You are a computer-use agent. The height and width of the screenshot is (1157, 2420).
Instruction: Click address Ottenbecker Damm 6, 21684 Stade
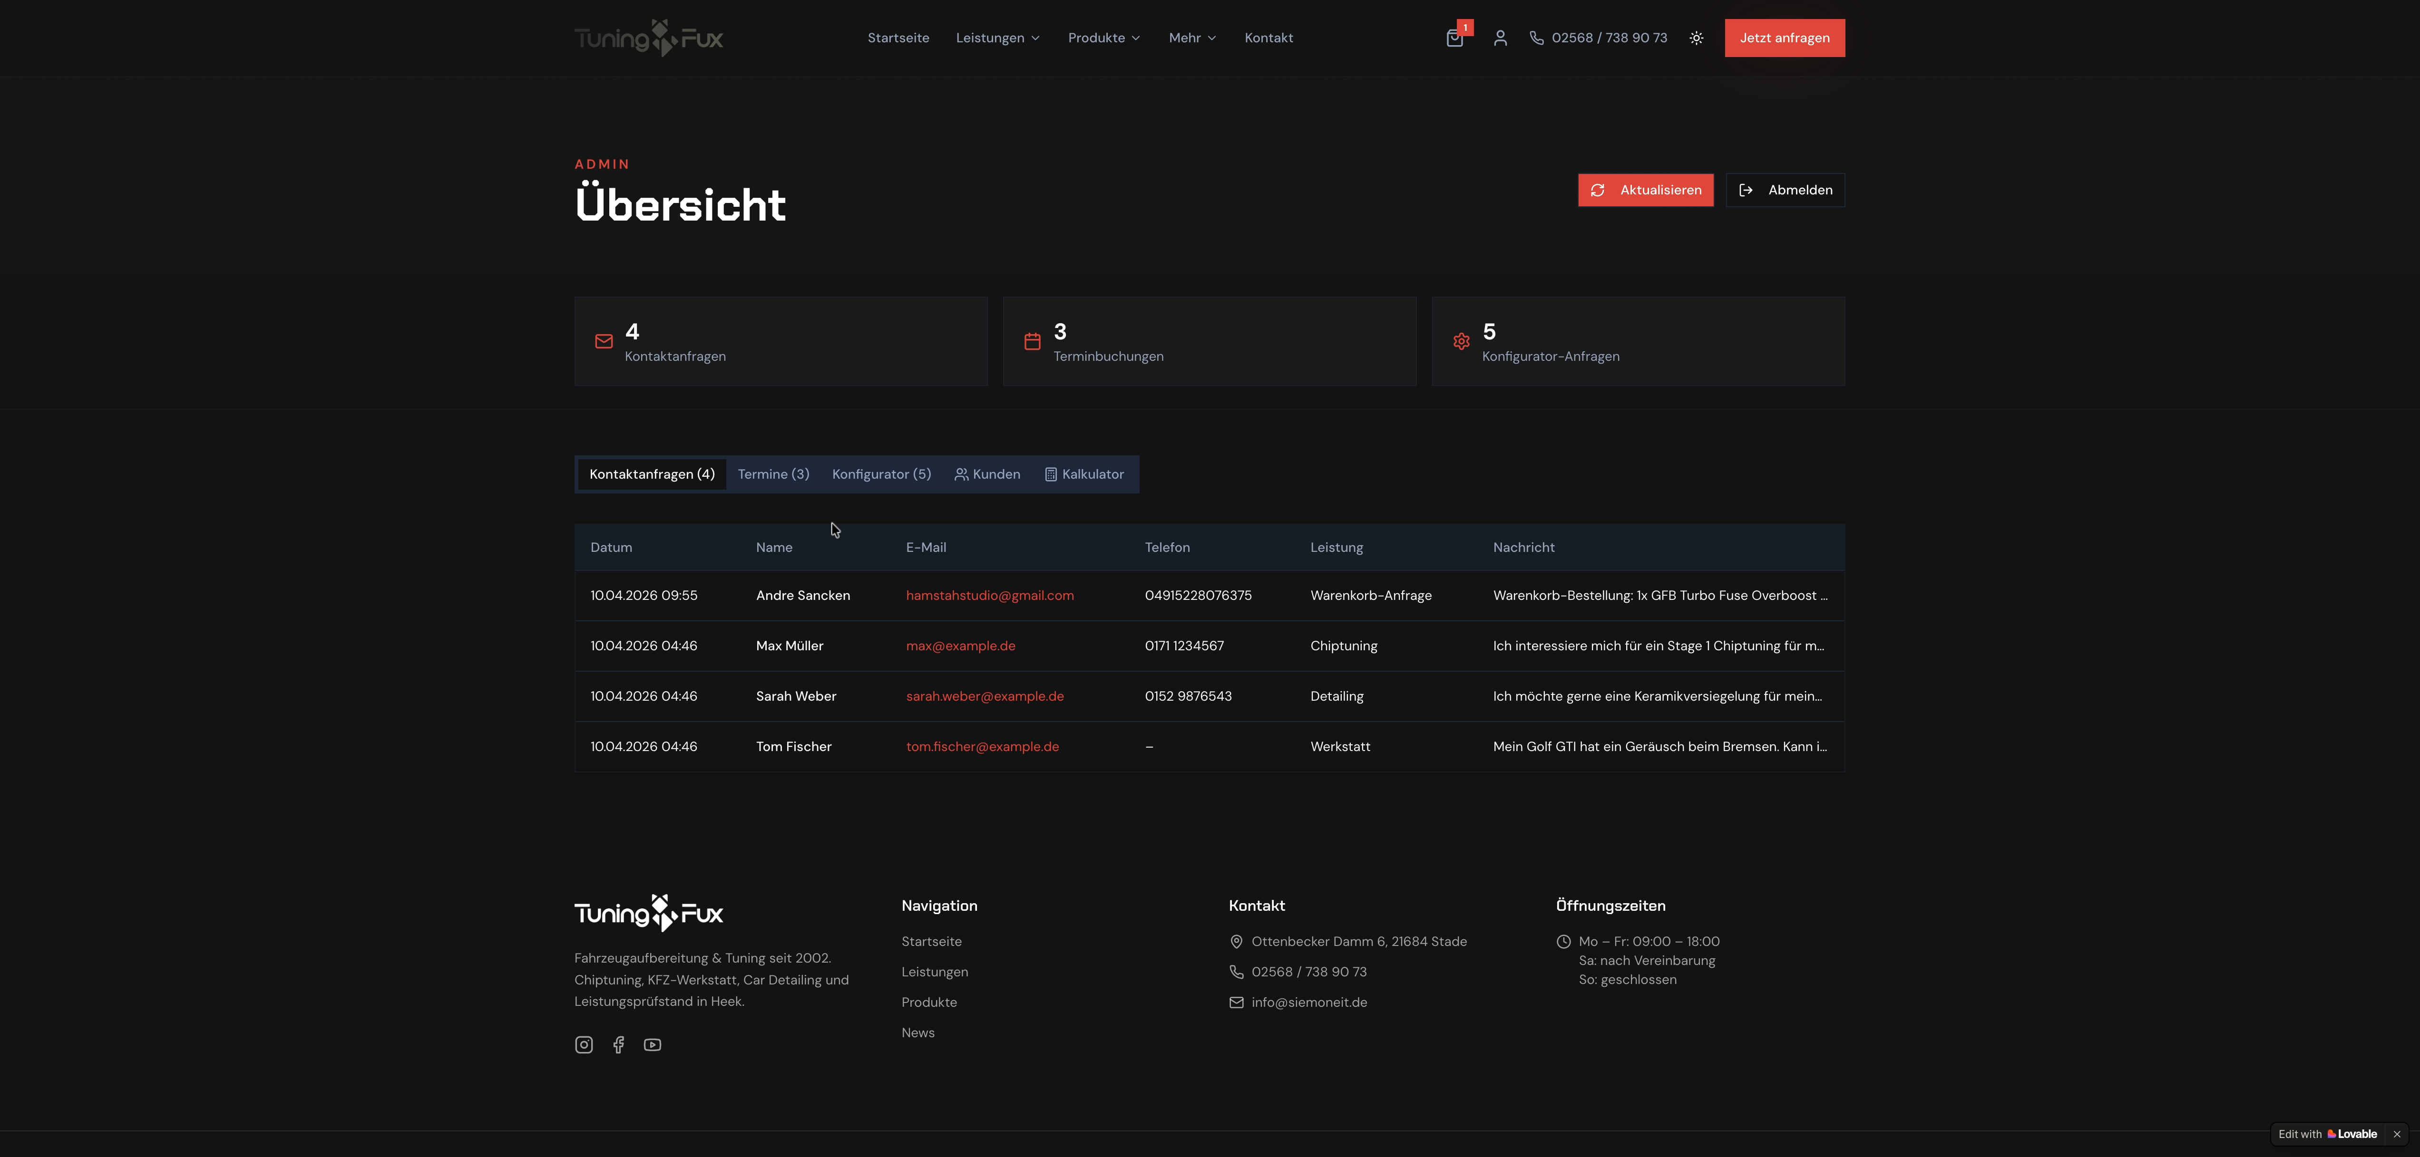[x=1358, y=942]
